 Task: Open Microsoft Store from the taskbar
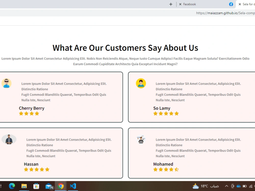coord(36,186)
